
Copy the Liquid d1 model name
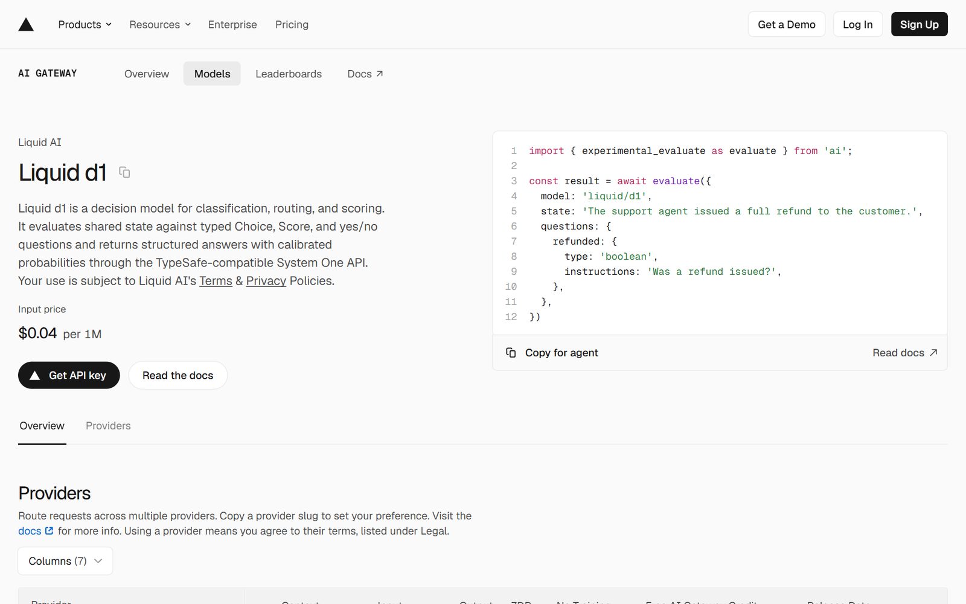pos(124,172)
